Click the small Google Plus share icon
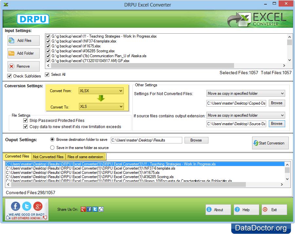The image size is (295, 234). 83,209
